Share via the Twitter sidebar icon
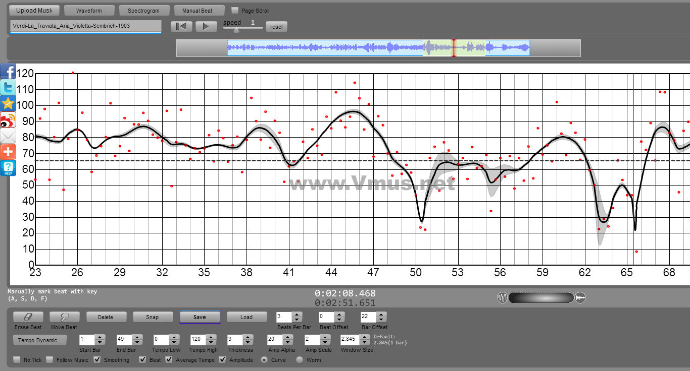 8,88
